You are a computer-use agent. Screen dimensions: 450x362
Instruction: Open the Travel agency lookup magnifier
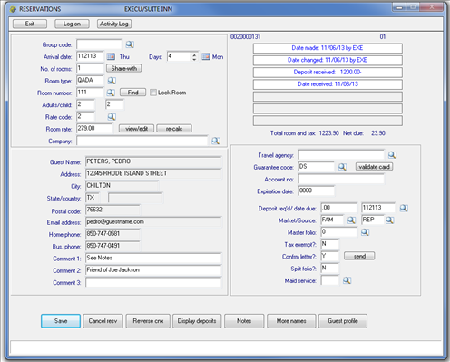point(392,155)
